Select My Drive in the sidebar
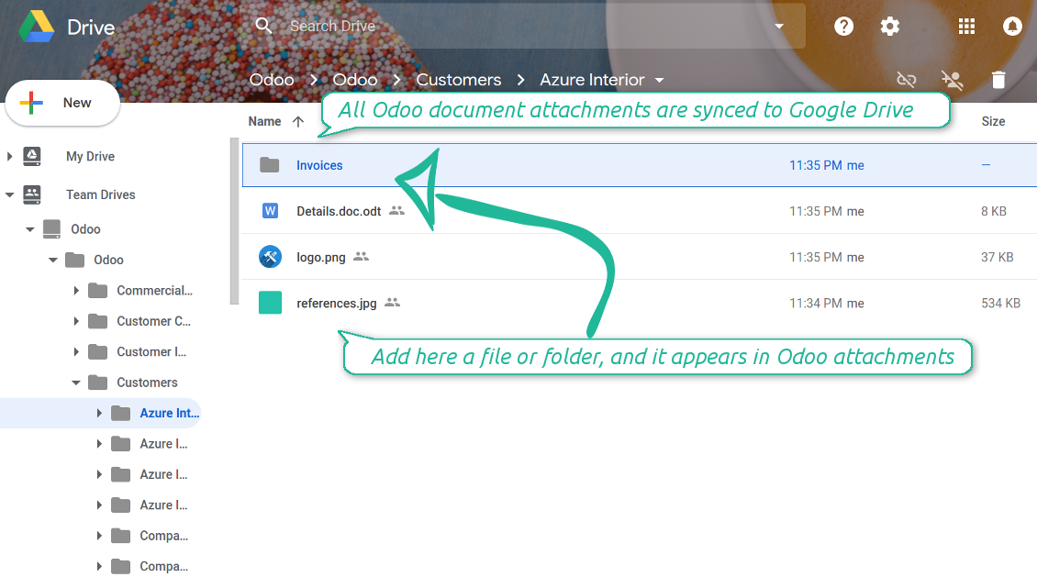The height and width of the screenshot is (588, 1037). pos(91,157)
